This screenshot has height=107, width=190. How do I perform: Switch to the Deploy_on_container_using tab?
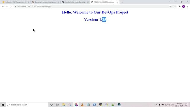pos(45,2)
